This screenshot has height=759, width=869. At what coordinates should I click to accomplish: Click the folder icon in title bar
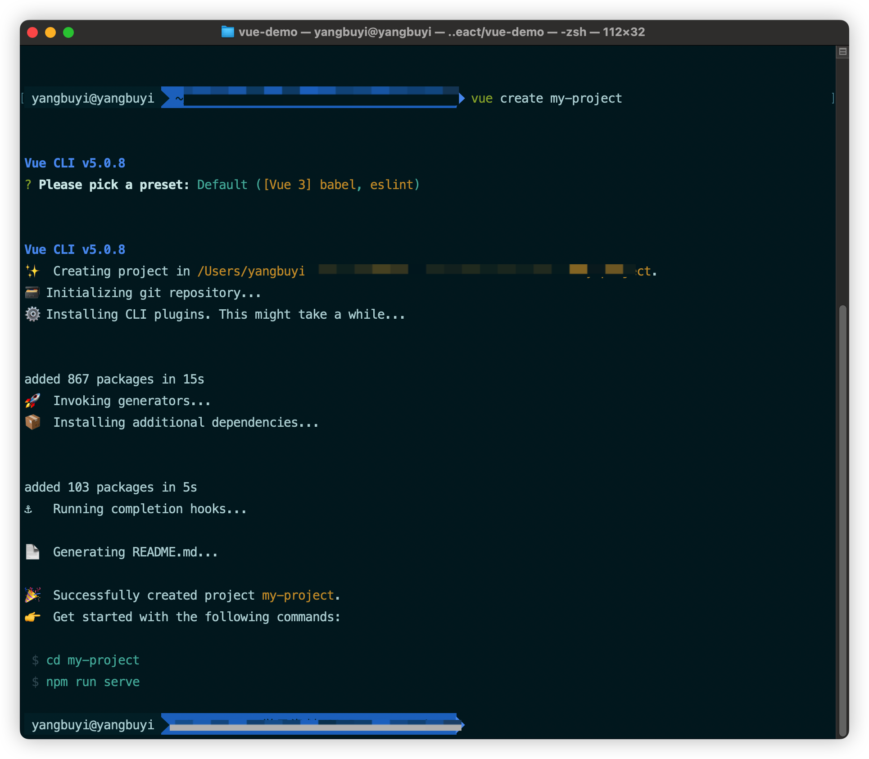(x=228, y=32)
